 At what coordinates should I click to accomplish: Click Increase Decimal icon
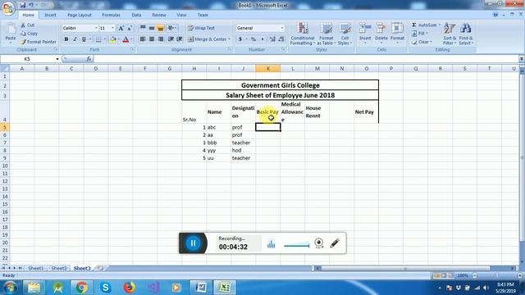tap(272, 39)
